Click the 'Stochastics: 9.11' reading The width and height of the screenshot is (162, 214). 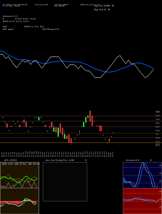[x=10, y=16]
